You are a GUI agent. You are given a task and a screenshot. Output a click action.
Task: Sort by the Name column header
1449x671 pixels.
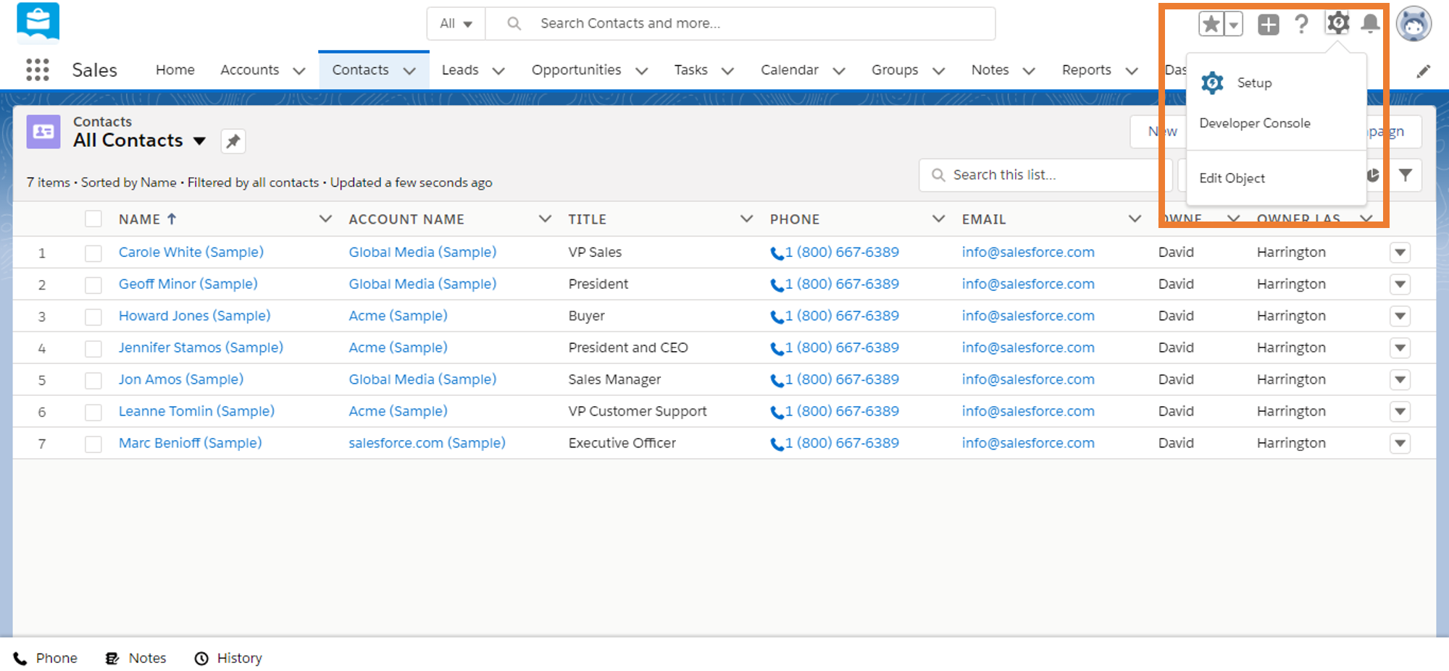[x=140, y=219]
